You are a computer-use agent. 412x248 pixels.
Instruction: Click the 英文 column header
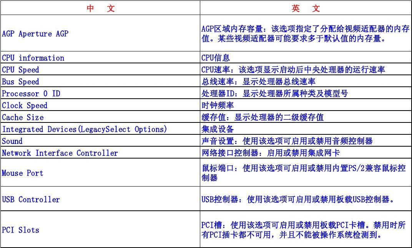tap(306, 8)
